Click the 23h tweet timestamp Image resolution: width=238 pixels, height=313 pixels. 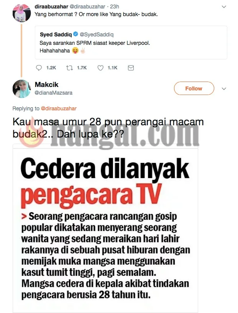115,7
